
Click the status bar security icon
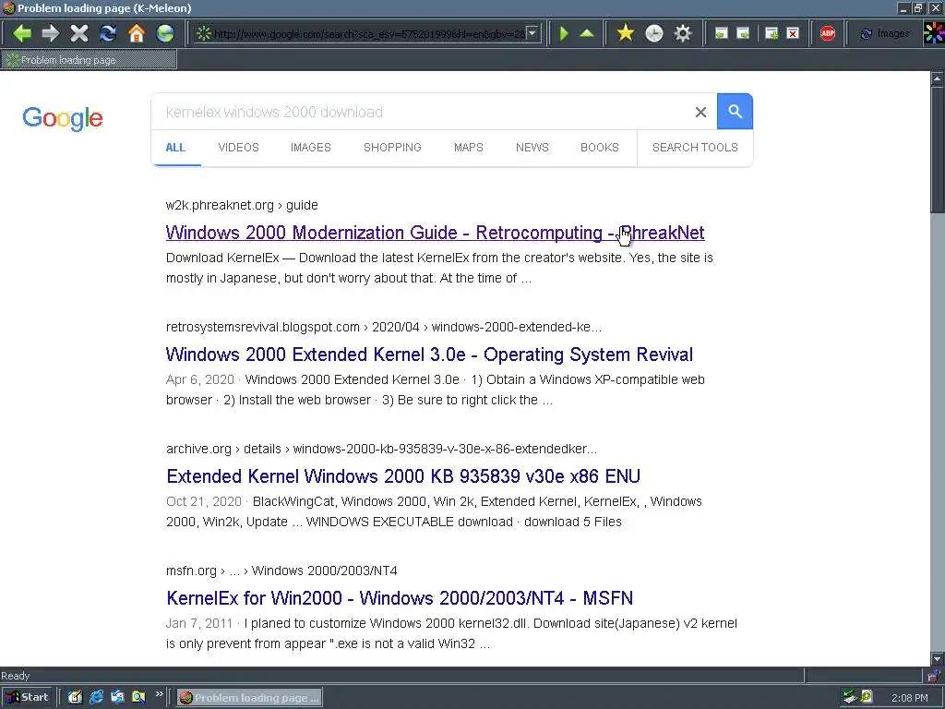932,676
